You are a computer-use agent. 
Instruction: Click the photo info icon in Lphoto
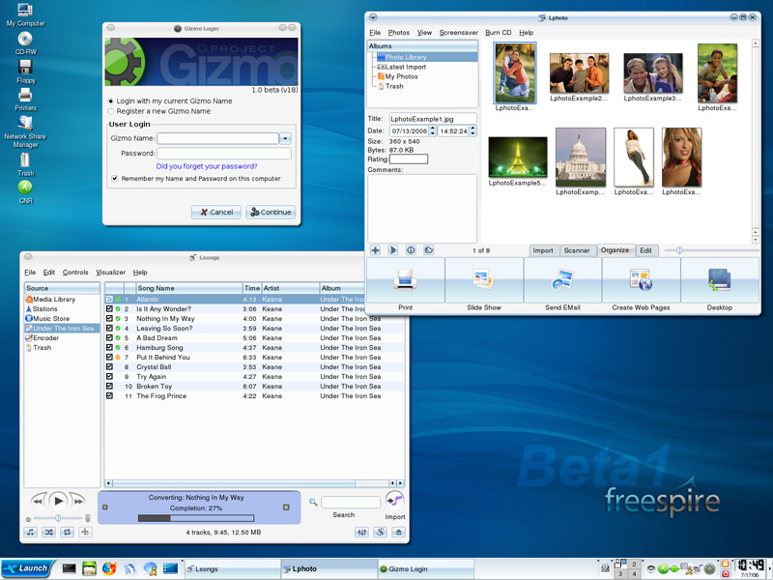411,250
